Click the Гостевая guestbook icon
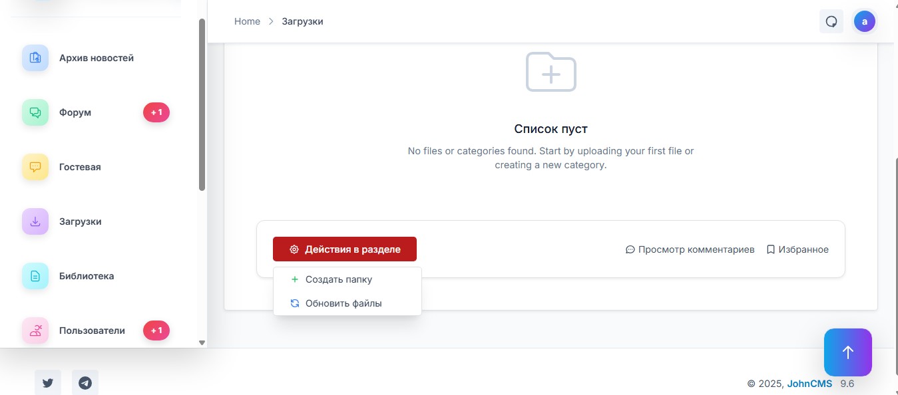Image resolution: width=898 pixels, height=395 pixels. pos(35,167)
